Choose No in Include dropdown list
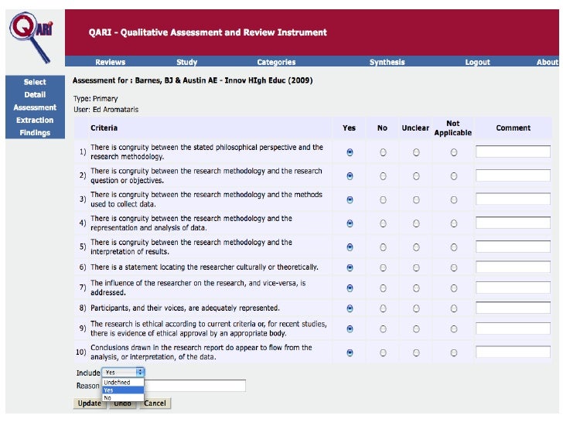 123,397
